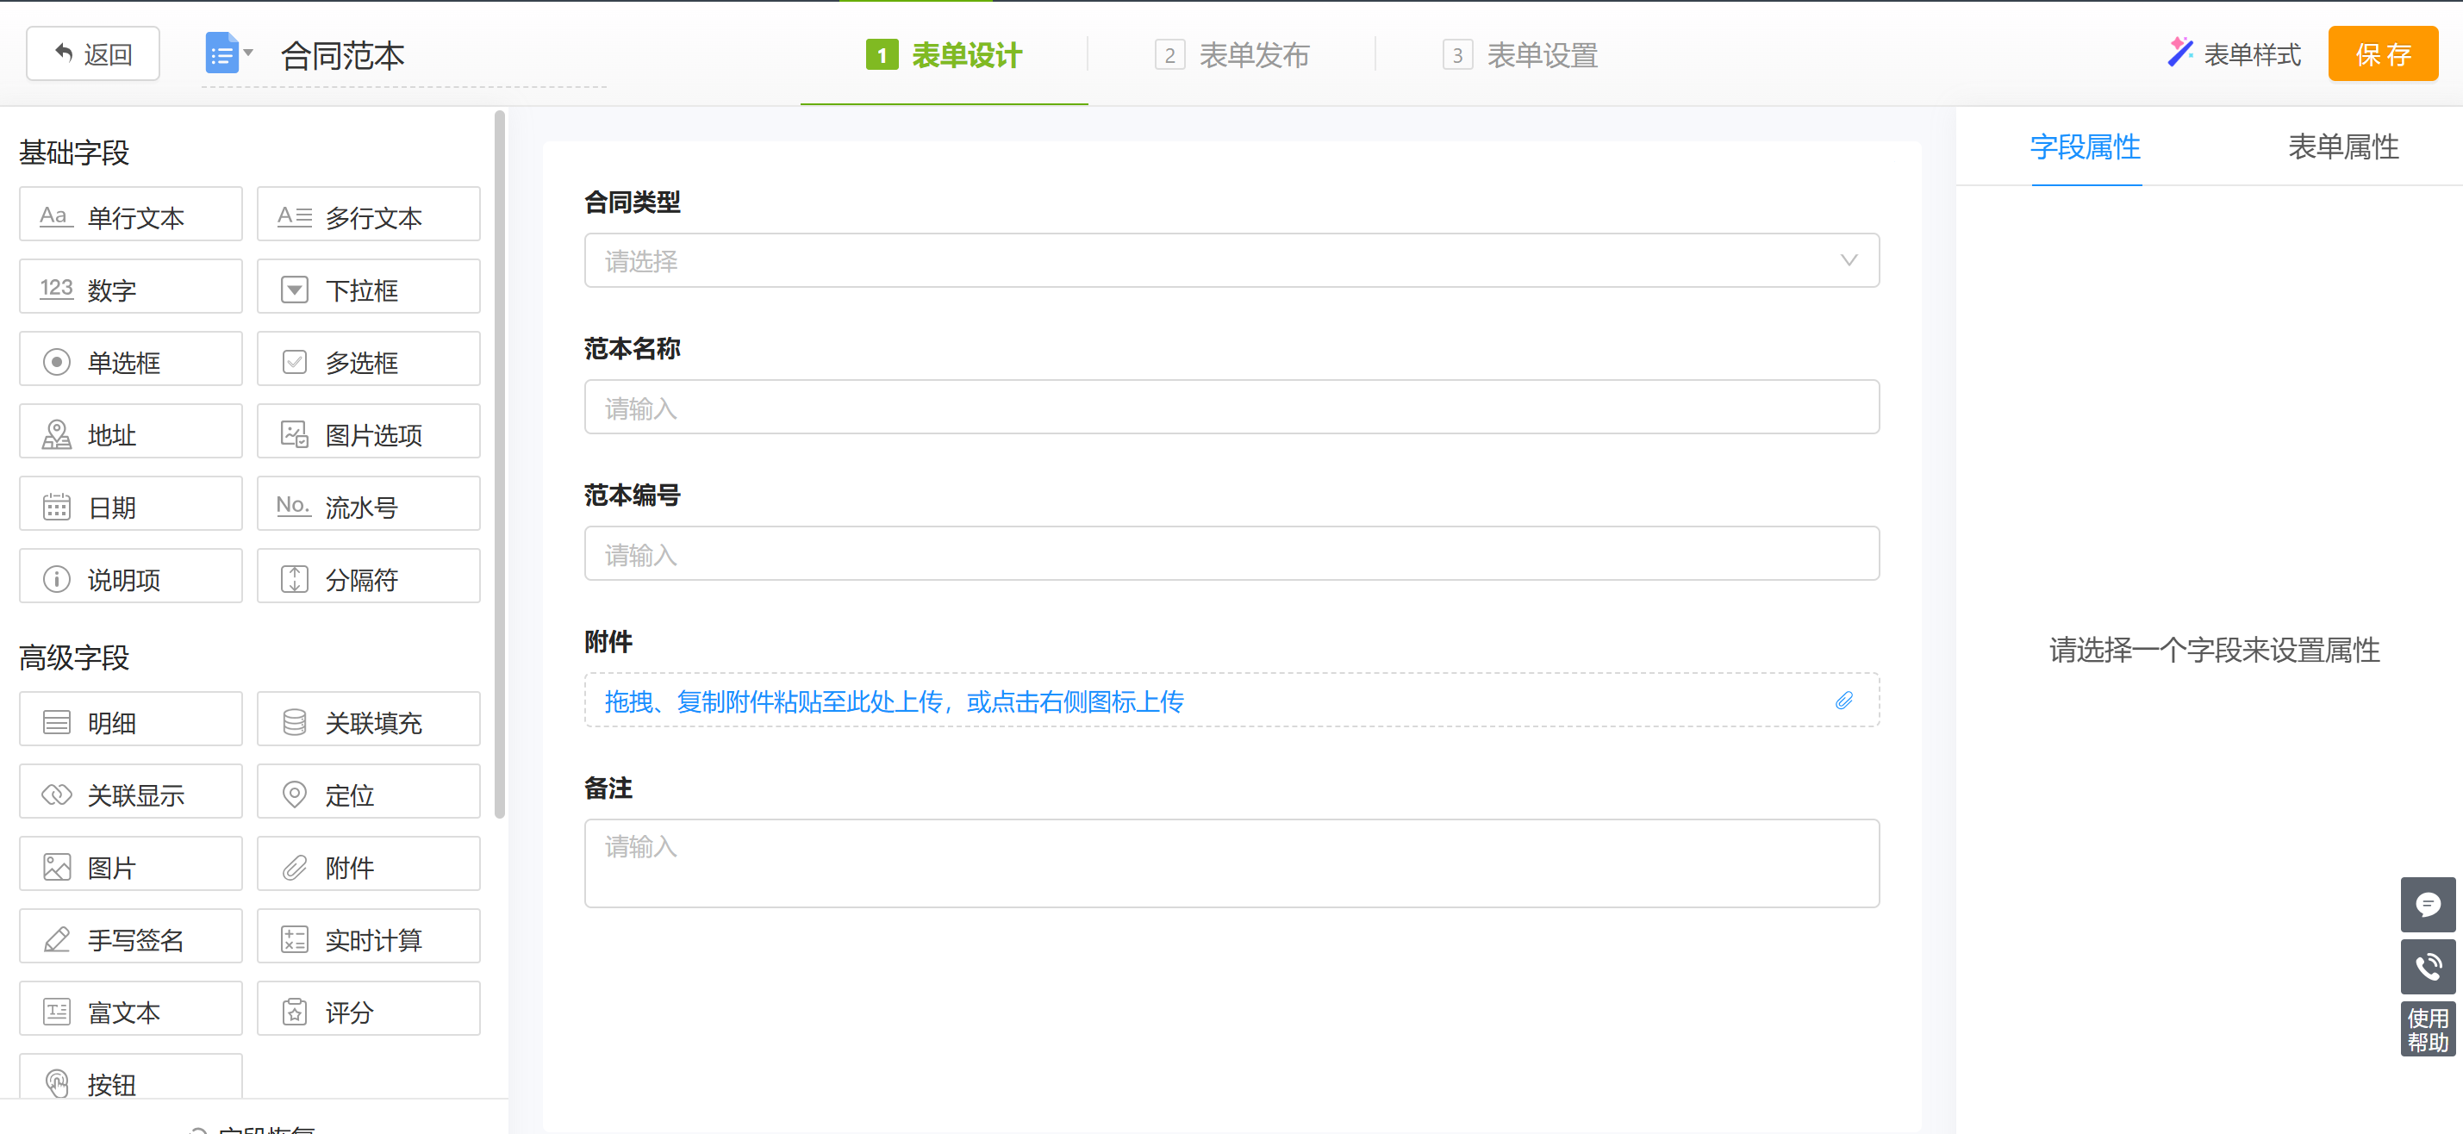This screenshot has height=1134, width=2463.
Task: Click the 返回 back button
Action: tap(93, 54)
